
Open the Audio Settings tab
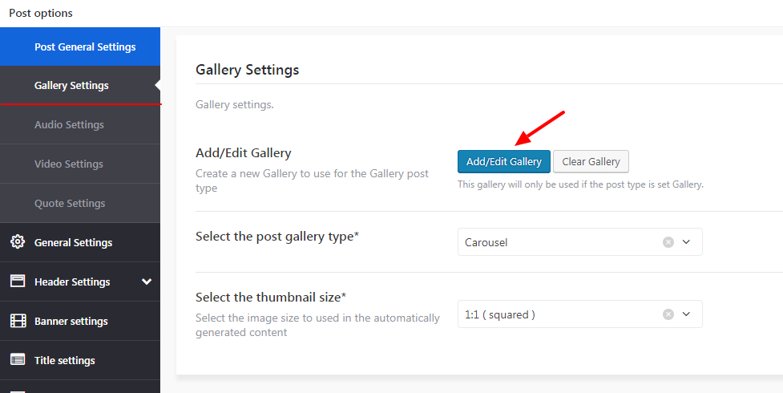pyautogui.click(x=69, y=124)
